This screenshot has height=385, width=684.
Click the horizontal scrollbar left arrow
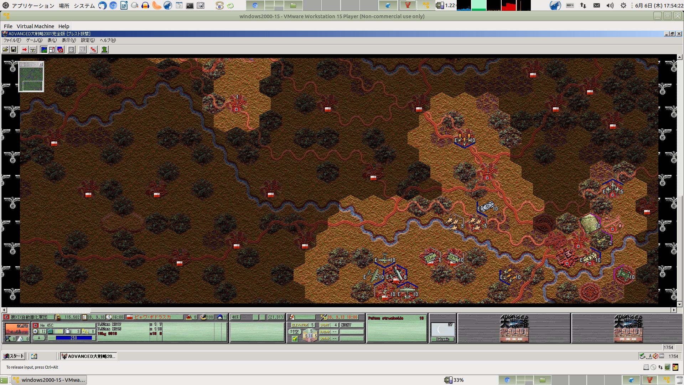point(4,310)
